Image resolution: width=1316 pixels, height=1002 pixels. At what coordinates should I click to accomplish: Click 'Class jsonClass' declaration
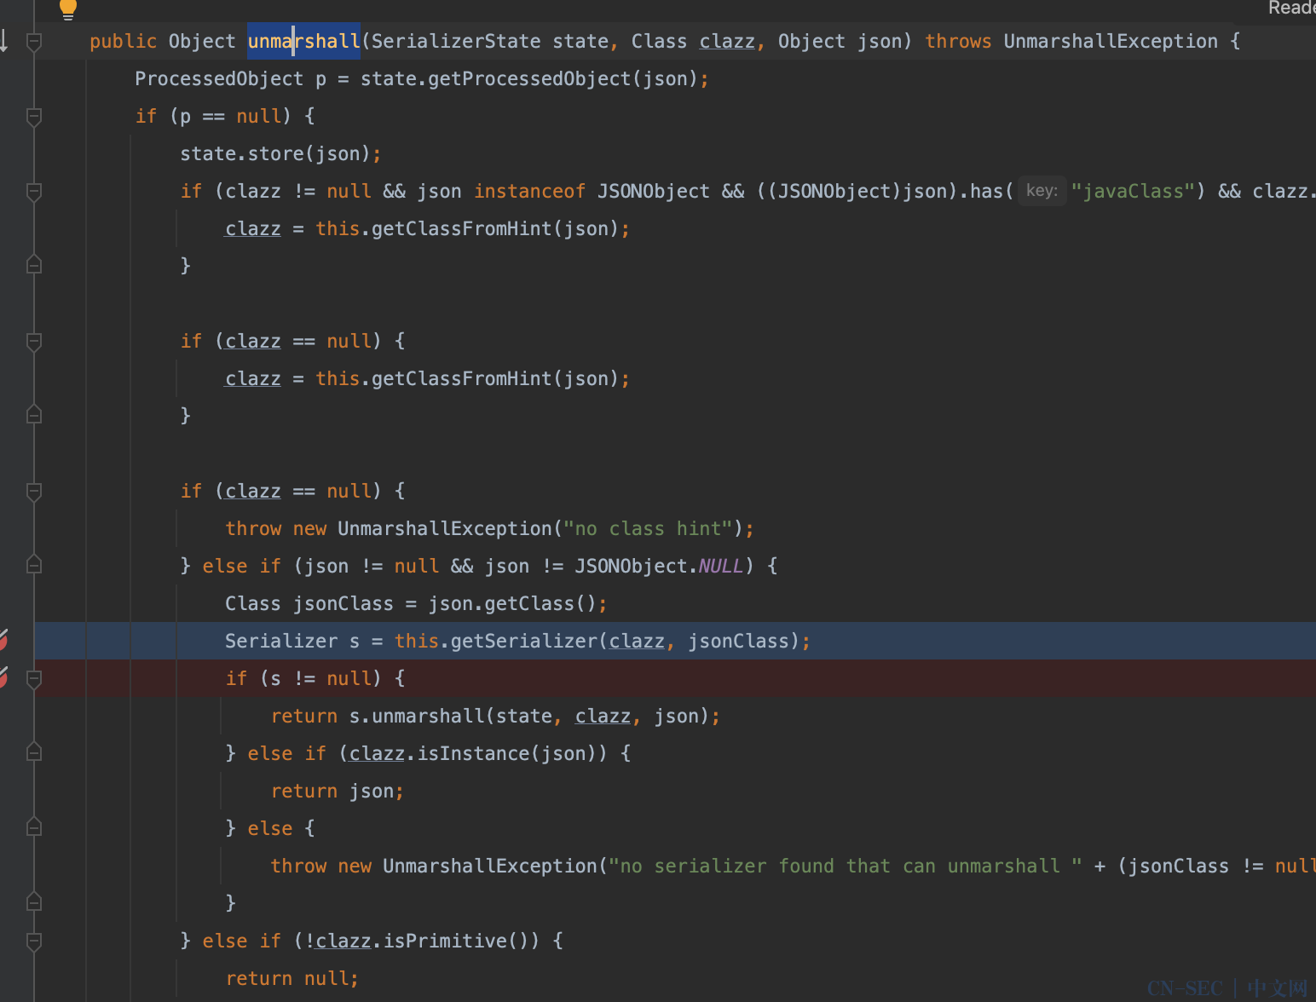coord(309,603)
